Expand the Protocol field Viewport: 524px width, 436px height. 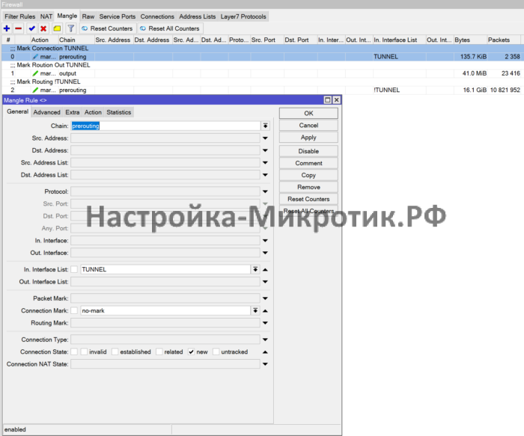(x=265, y=191)
